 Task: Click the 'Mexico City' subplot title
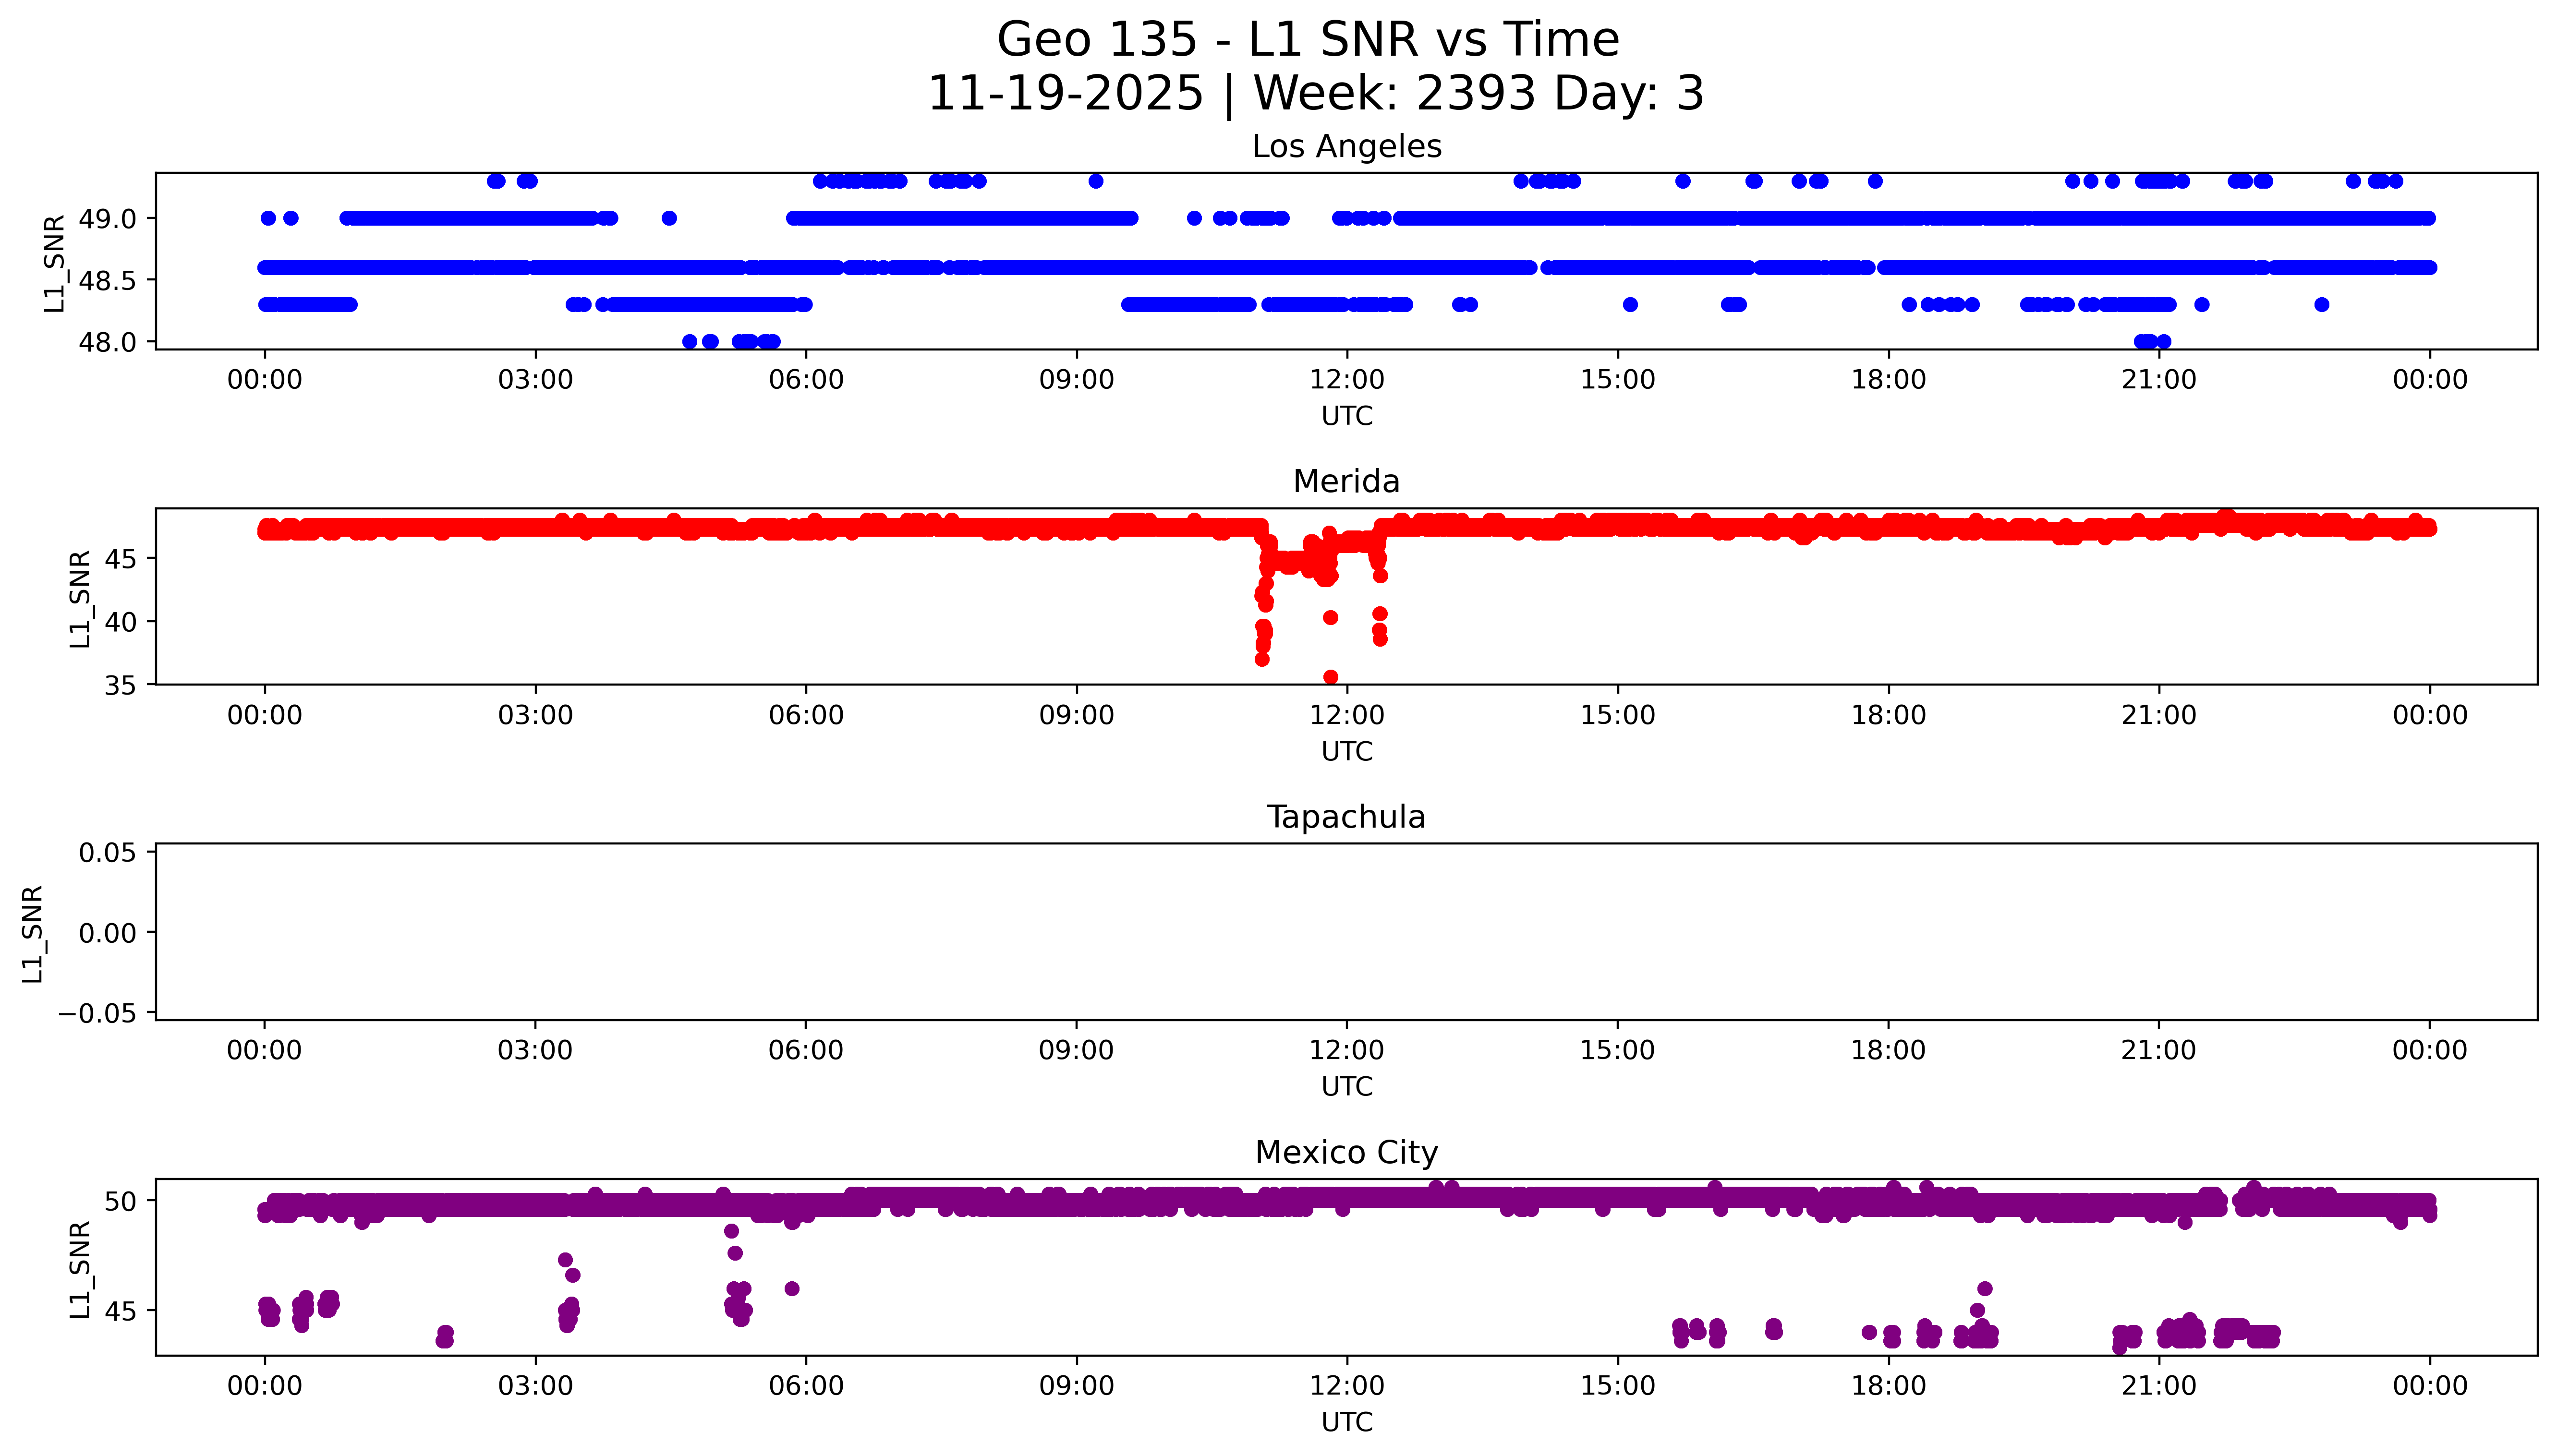(1346, 1153)
